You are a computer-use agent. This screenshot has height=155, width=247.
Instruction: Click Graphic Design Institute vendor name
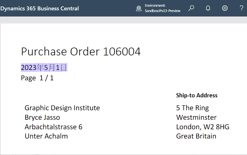point(62,108)
